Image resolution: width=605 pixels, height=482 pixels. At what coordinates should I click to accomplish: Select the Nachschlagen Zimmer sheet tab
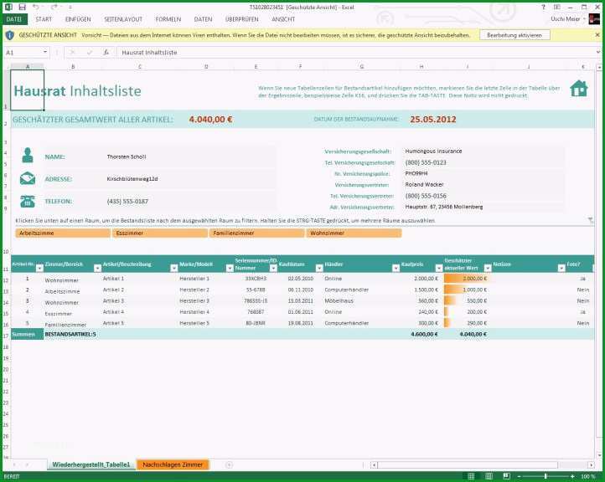pyautogui.click(x=173, y=464)
